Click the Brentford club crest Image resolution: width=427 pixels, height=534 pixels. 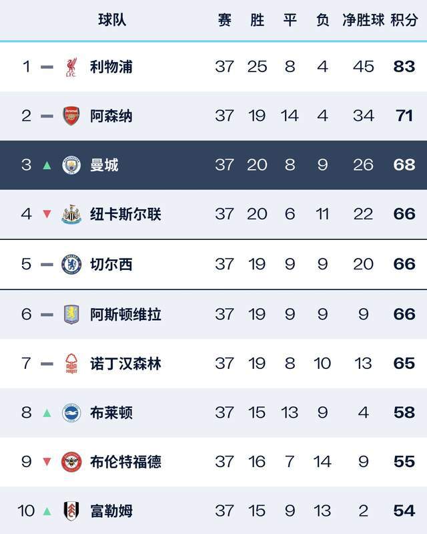tap(71, 462)
